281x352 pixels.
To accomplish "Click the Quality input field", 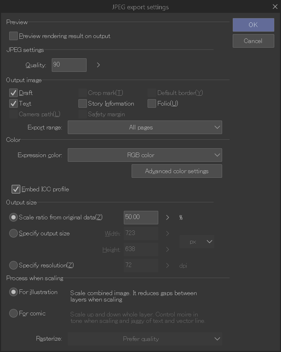I will (x=69, y=65).
